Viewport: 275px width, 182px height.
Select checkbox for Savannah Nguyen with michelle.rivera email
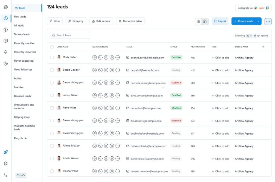coord(52,83)
